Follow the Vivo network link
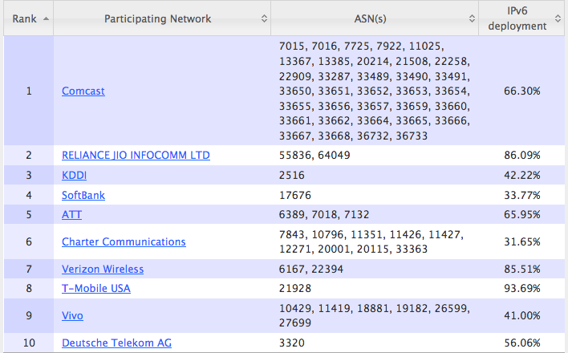This screenshot has height=353, width=568. pos(72,316)
